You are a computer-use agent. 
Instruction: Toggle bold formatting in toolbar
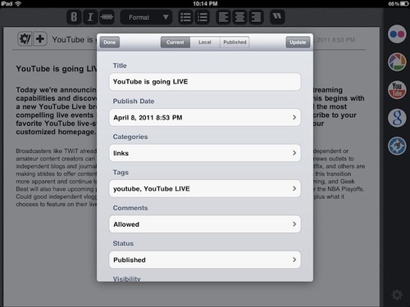74,17
